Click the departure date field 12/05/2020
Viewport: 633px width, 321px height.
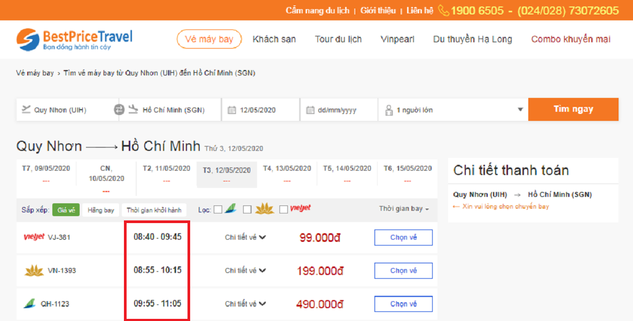261,110
